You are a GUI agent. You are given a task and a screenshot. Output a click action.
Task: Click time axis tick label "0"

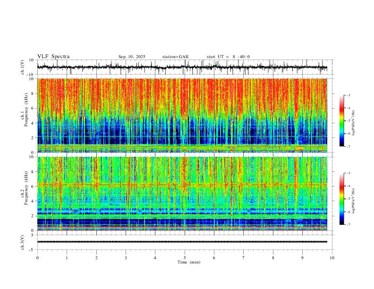[37, 258]
